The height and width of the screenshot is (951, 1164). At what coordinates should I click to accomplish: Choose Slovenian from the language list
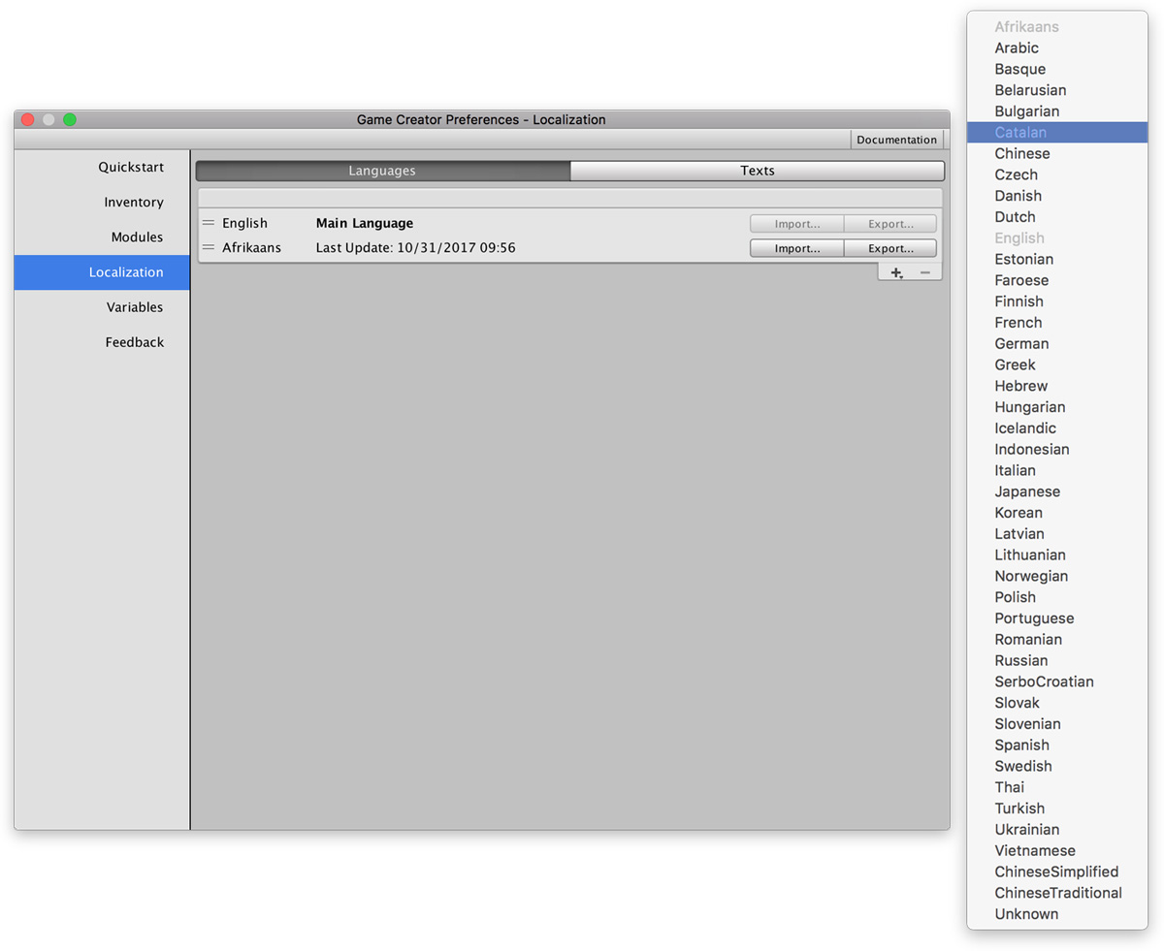1057,724
